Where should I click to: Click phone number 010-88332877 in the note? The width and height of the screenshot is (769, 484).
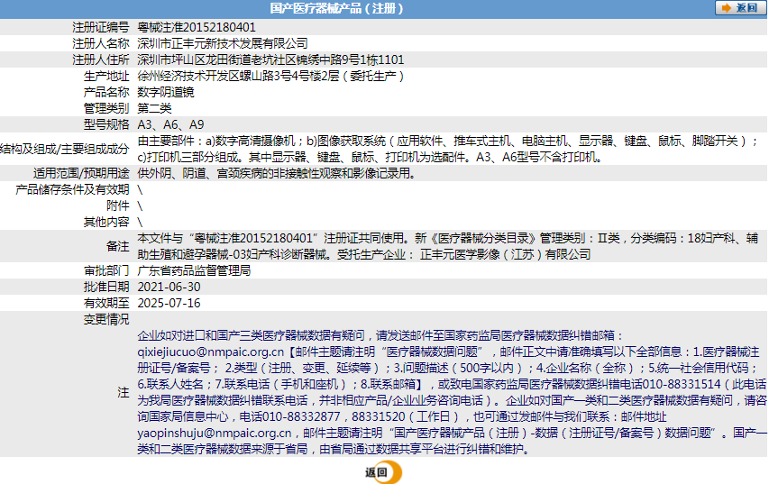pos(301,416)
